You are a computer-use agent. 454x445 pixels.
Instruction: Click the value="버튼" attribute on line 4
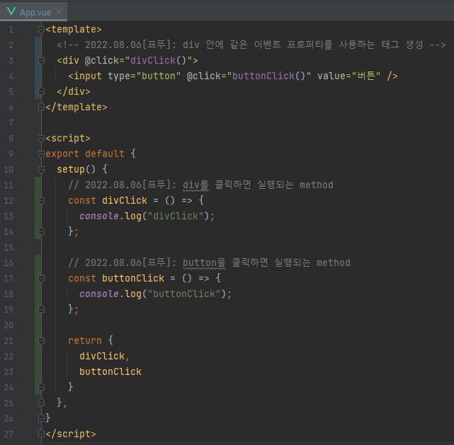click(349, 76)
